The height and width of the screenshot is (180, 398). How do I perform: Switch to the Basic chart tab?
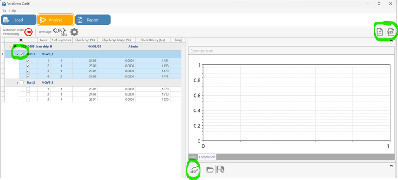193,157
